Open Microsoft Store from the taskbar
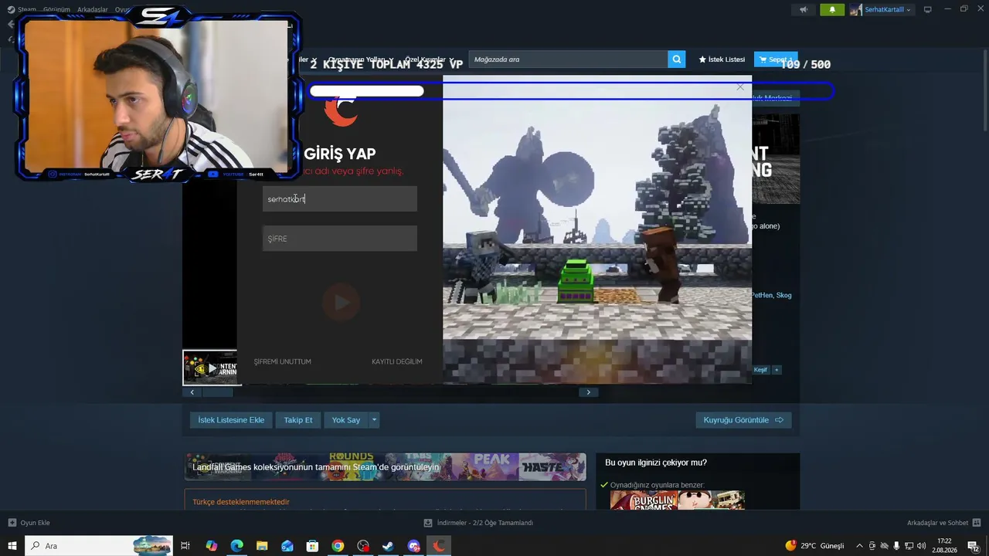This screenshot has height=556, width=989. pyautogui.click(x=312, y=546)
